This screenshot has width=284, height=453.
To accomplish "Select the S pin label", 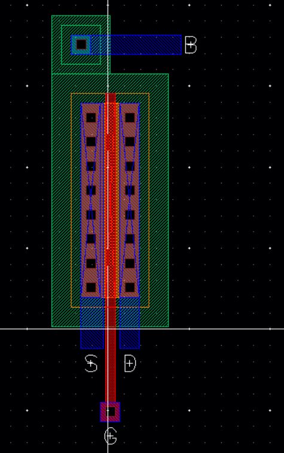I will [91, 363].
